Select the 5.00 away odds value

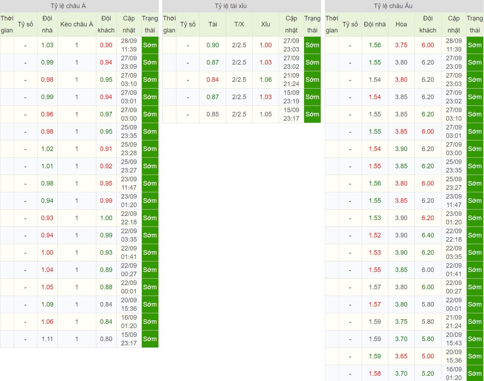coord(428,356)
